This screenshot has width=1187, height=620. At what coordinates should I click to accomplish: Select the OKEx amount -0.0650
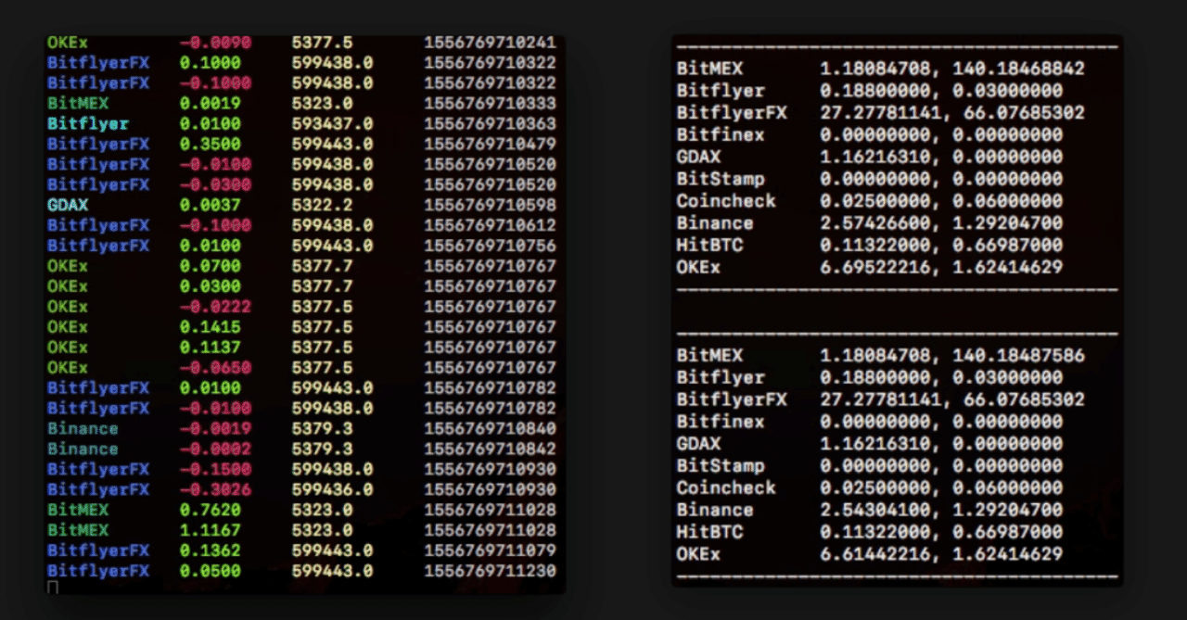point(215,369)
